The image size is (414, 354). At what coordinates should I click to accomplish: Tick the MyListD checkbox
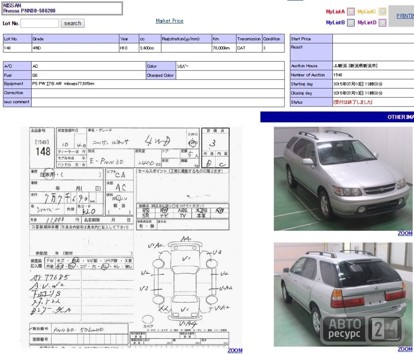[382, 23]
